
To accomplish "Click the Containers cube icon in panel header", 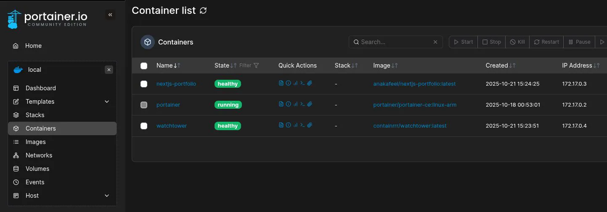I will coord(148,42).
